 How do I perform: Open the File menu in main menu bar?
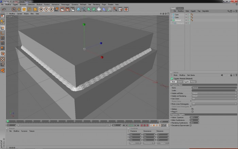(x=2, y=4)
